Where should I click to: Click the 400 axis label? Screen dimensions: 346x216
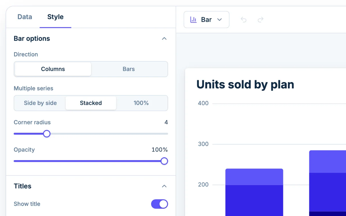(203, 103)
